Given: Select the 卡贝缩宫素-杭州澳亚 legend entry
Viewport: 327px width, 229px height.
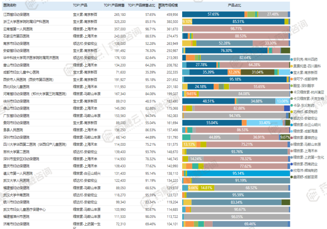Looking at the screenshot, I should tap(307, 92).
